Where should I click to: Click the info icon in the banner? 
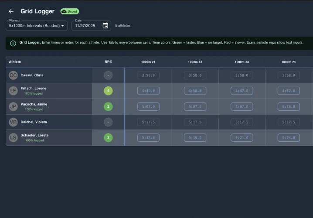tap(13, 43)
